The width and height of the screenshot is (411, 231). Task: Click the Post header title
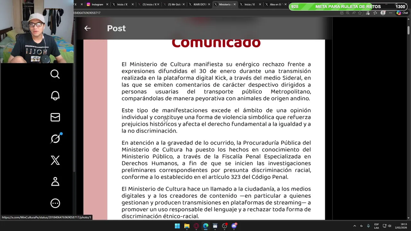116,28
